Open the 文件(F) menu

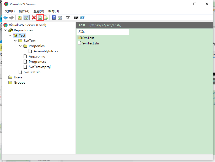tap(10, 11)
